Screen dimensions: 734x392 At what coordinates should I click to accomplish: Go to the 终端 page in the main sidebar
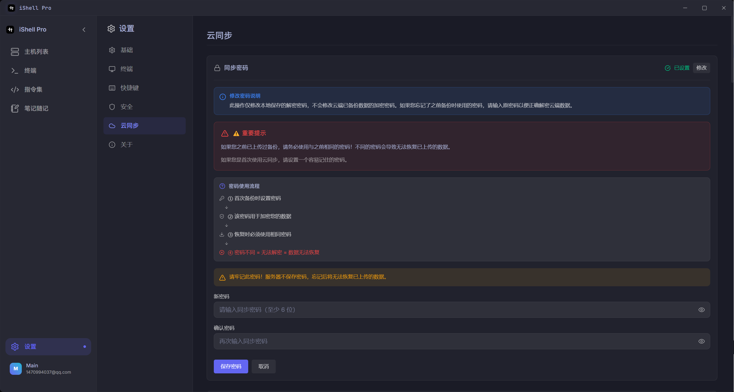[x=48, y=70]
